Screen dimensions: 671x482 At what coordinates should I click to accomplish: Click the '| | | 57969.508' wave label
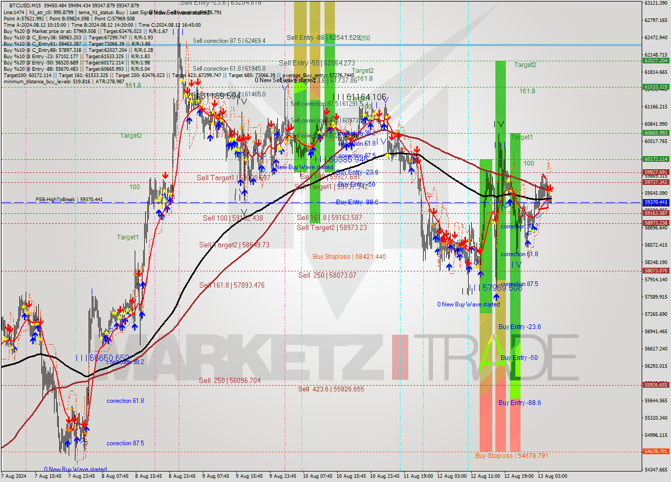[495, 288]
